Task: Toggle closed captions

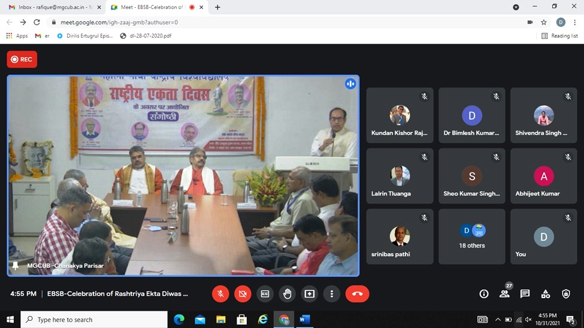Action: 265,294
